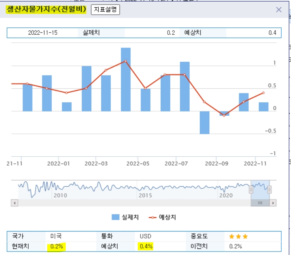Image resolution: width=291 pixels, height=255 pixels.
Task: Click the highlighted 생산자물가지수(전월비) title
Action: point(46,9)
